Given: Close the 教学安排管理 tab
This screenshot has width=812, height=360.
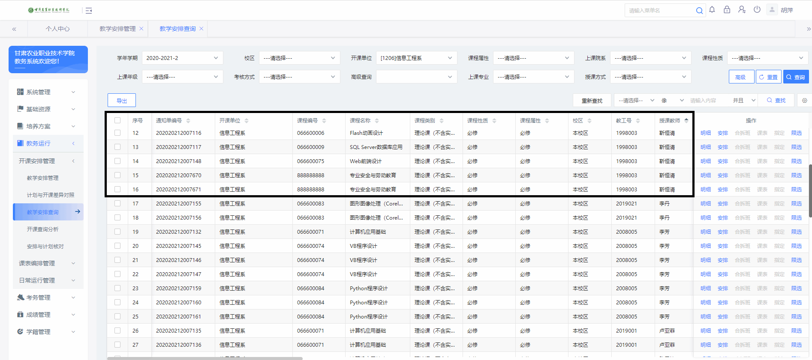Looking at the screenshot, I should pyautogui.click(x=141, y=29).
